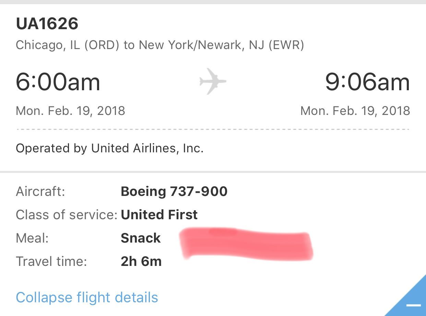Click Operated by United Airlines text
This screenshot has height=316, width=426.
coord(110,148)
